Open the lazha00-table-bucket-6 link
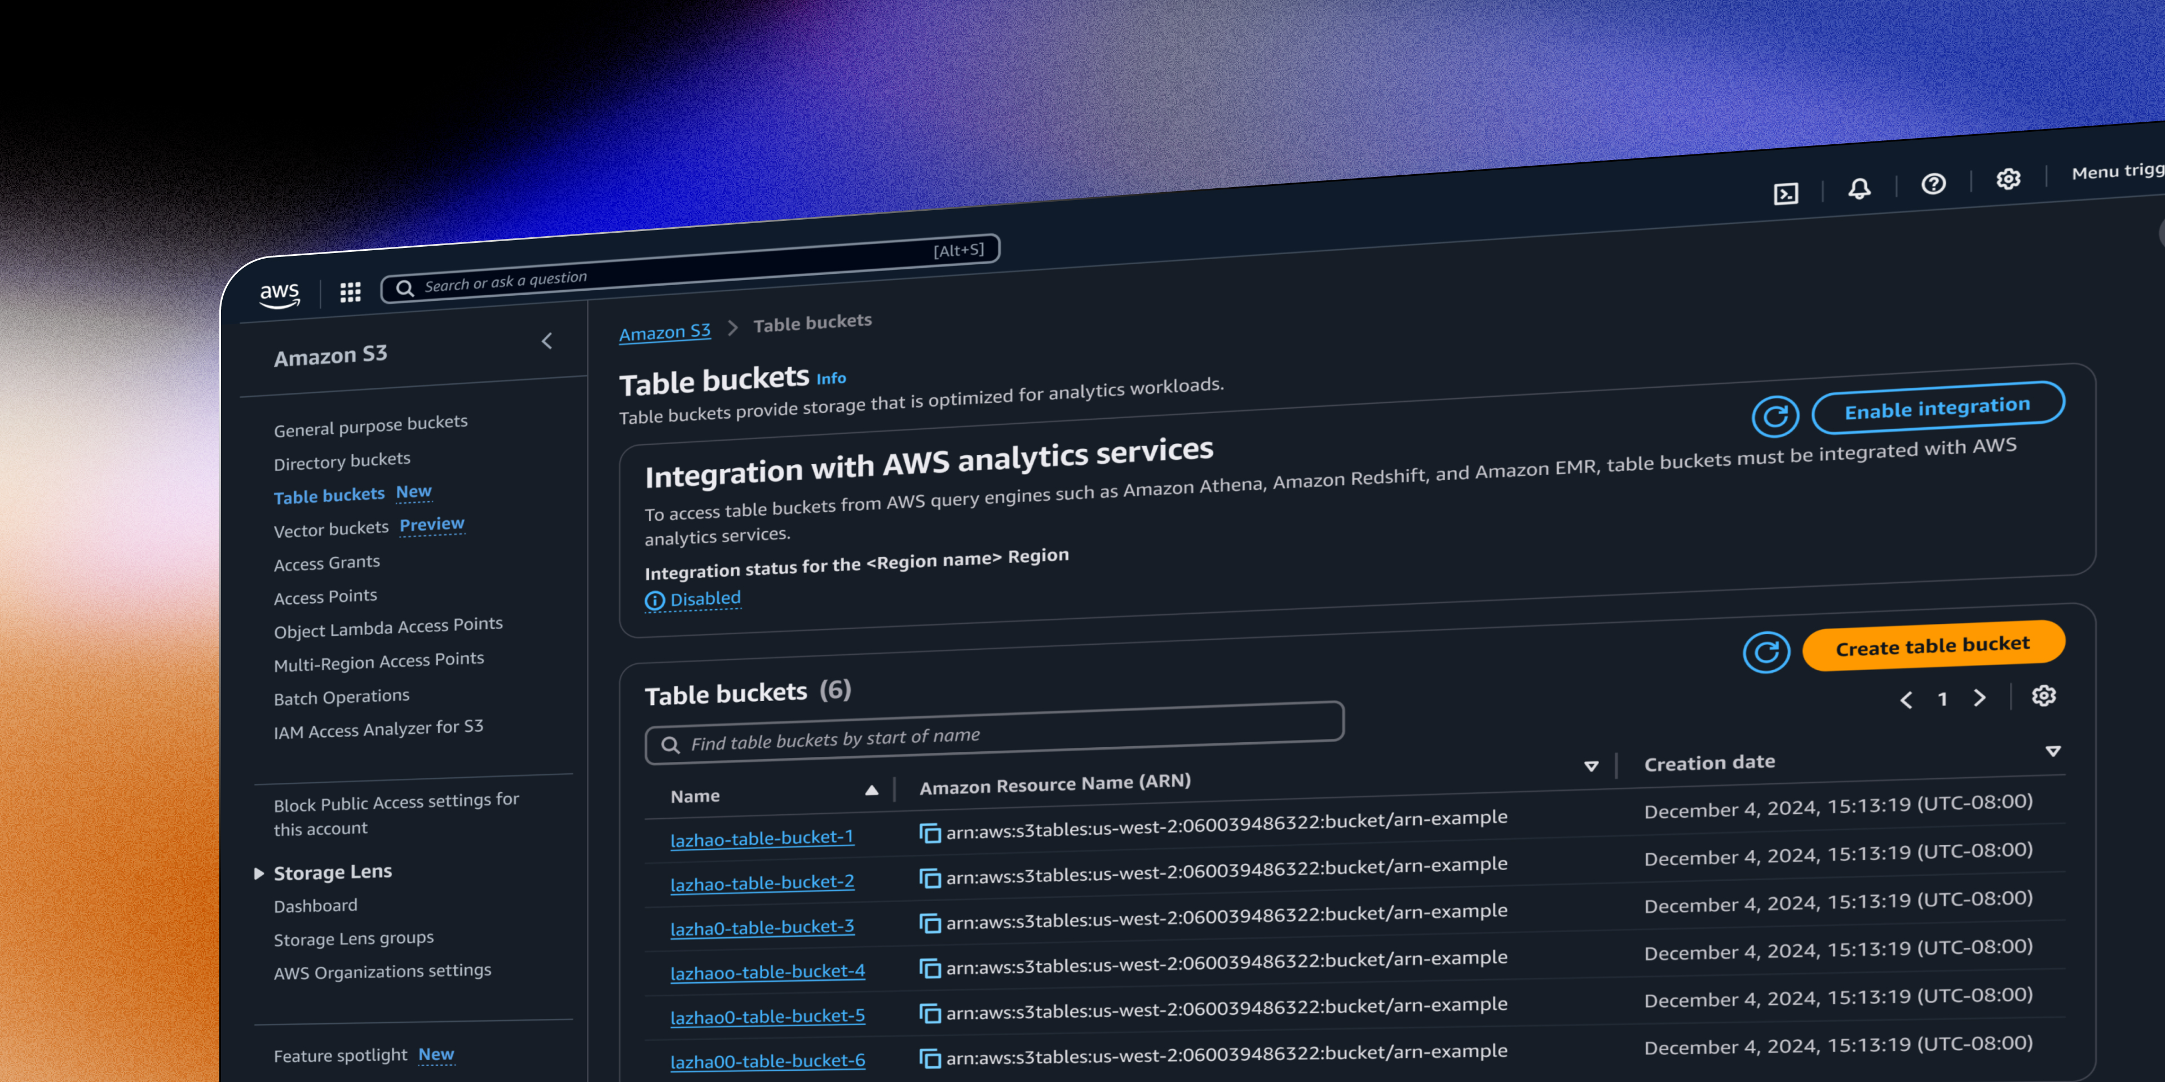 pos(767,1061)
